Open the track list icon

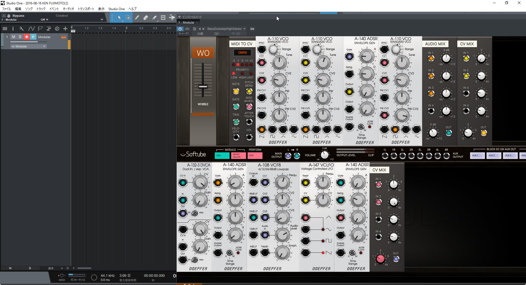[5, 29]
